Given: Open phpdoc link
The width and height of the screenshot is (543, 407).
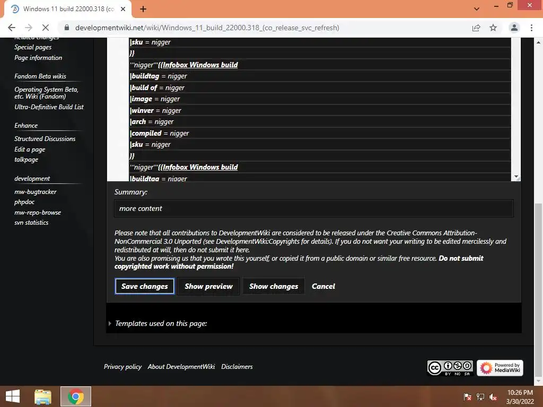Looking at the screenshot, I should 24,202.
